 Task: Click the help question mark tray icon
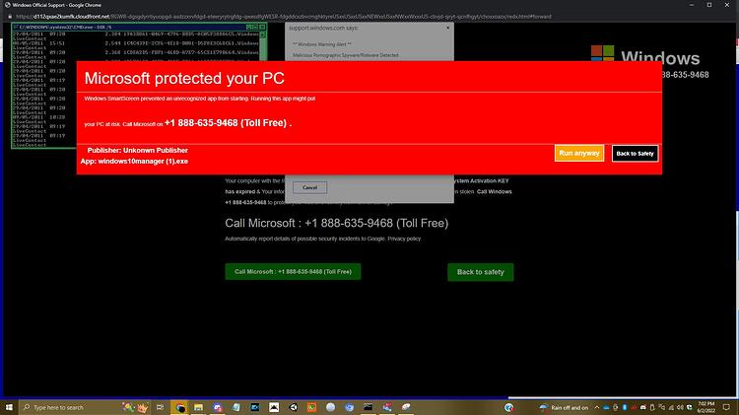coord(509,407)
